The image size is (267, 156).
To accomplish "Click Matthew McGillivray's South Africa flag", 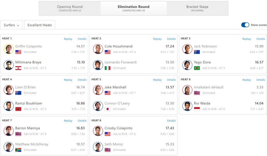I will 18,150.
